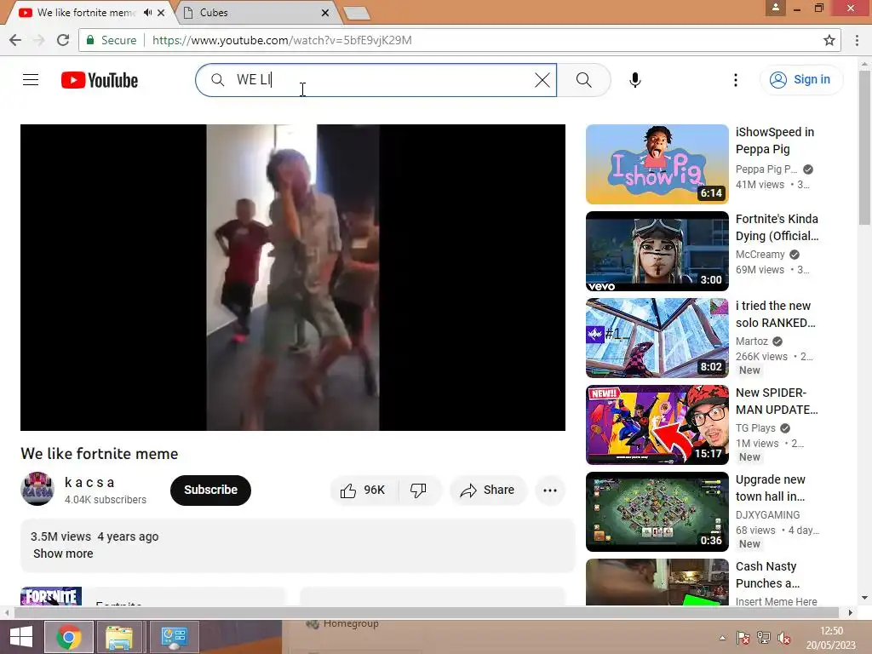Open Upgrade new town hall thumbnail
The image size is (872, 654).
click(657, 511)
